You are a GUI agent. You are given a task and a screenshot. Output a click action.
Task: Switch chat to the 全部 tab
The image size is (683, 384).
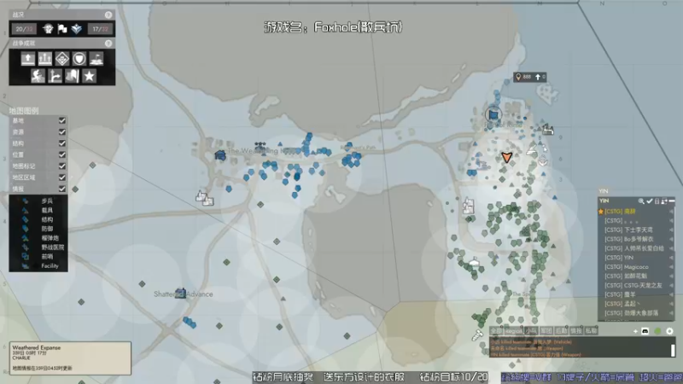497,331
